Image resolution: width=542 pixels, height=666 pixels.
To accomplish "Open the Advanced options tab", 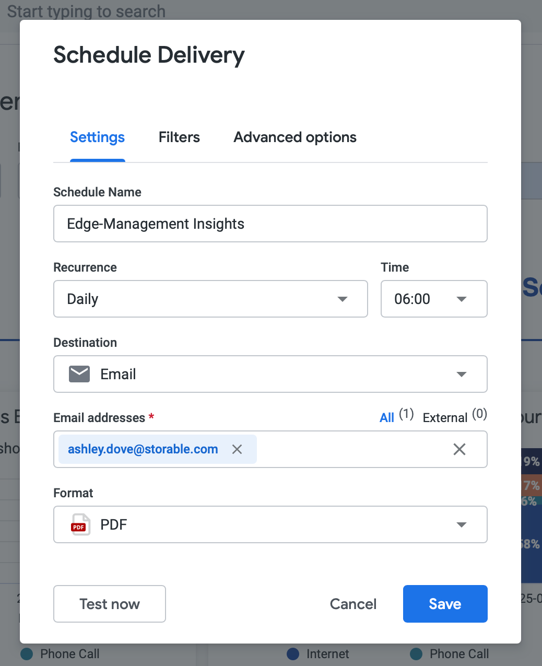I will [x=295, y=137].
